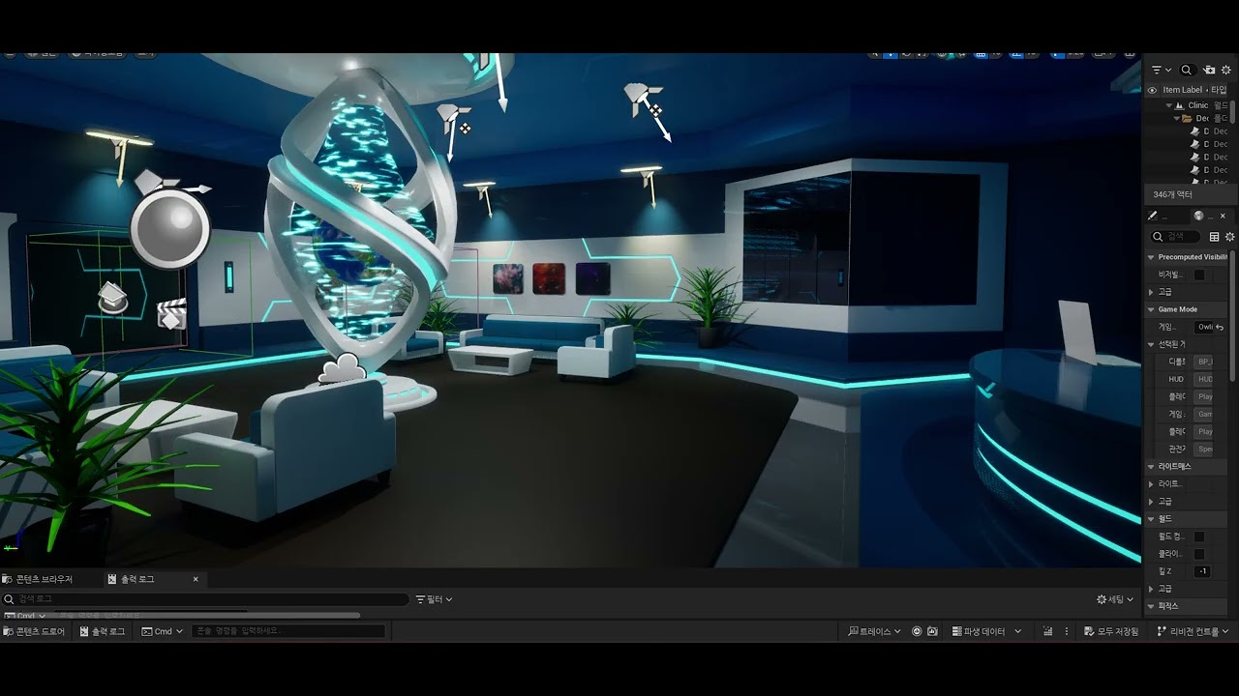This screenshot has width=1239, height=696.
Task: Select the box reflection capture icon
Action: pyautogui.click(x=113, y=298)
